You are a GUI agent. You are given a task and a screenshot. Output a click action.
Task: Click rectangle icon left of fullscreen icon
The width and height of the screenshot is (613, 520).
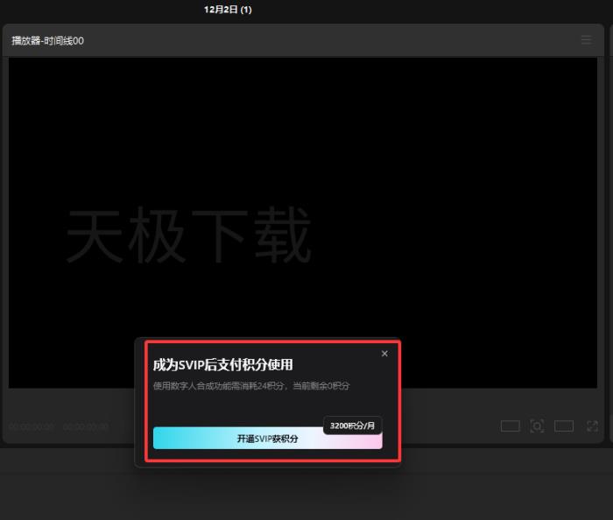[x=564, y=426]
